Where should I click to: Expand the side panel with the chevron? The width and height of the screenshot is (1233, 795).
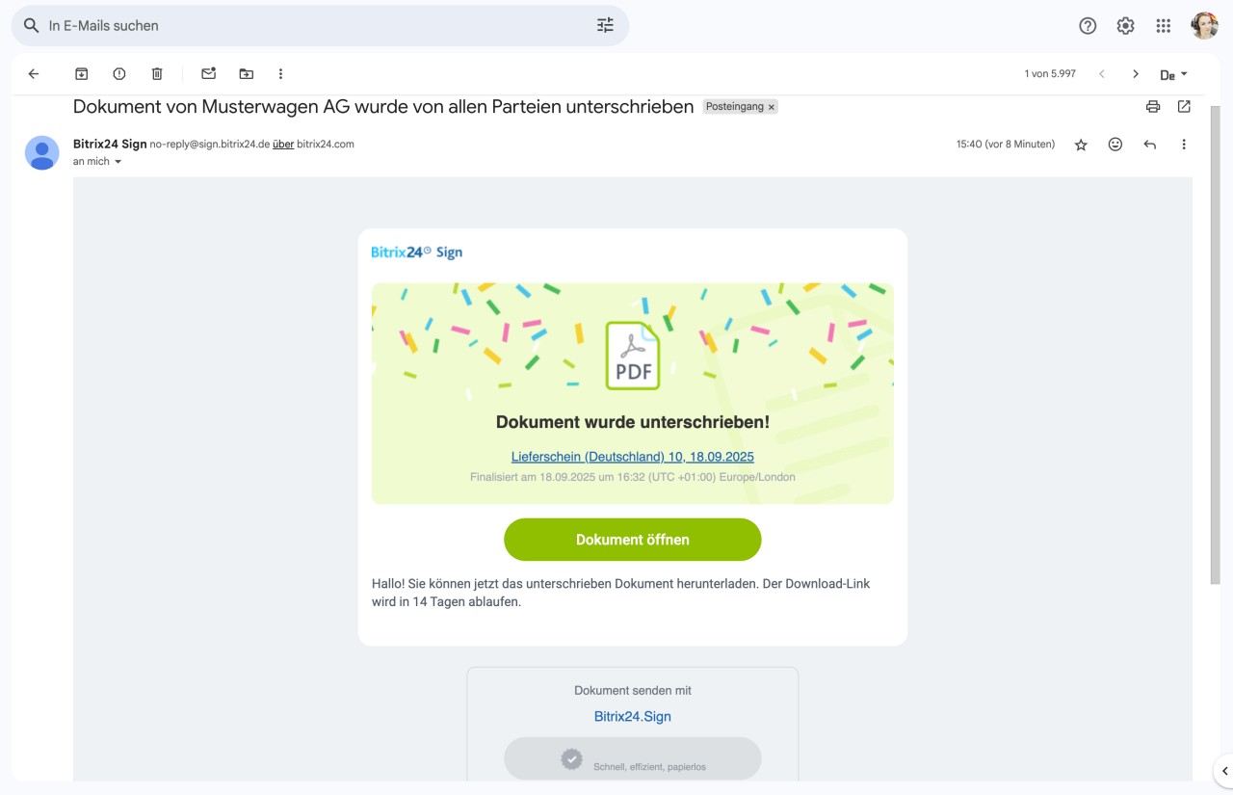(x=1224, y=771)
